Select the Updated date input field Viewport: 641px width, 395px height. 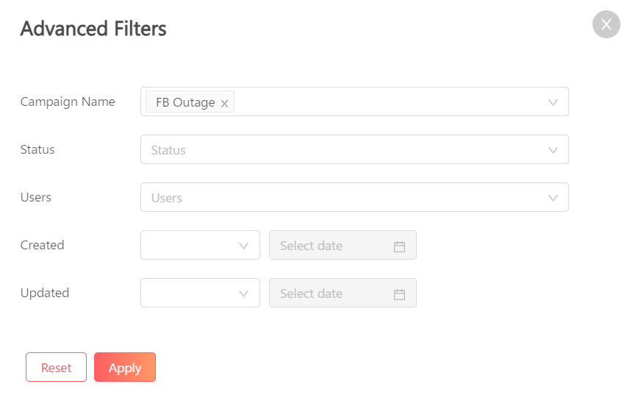click(343, 293)
